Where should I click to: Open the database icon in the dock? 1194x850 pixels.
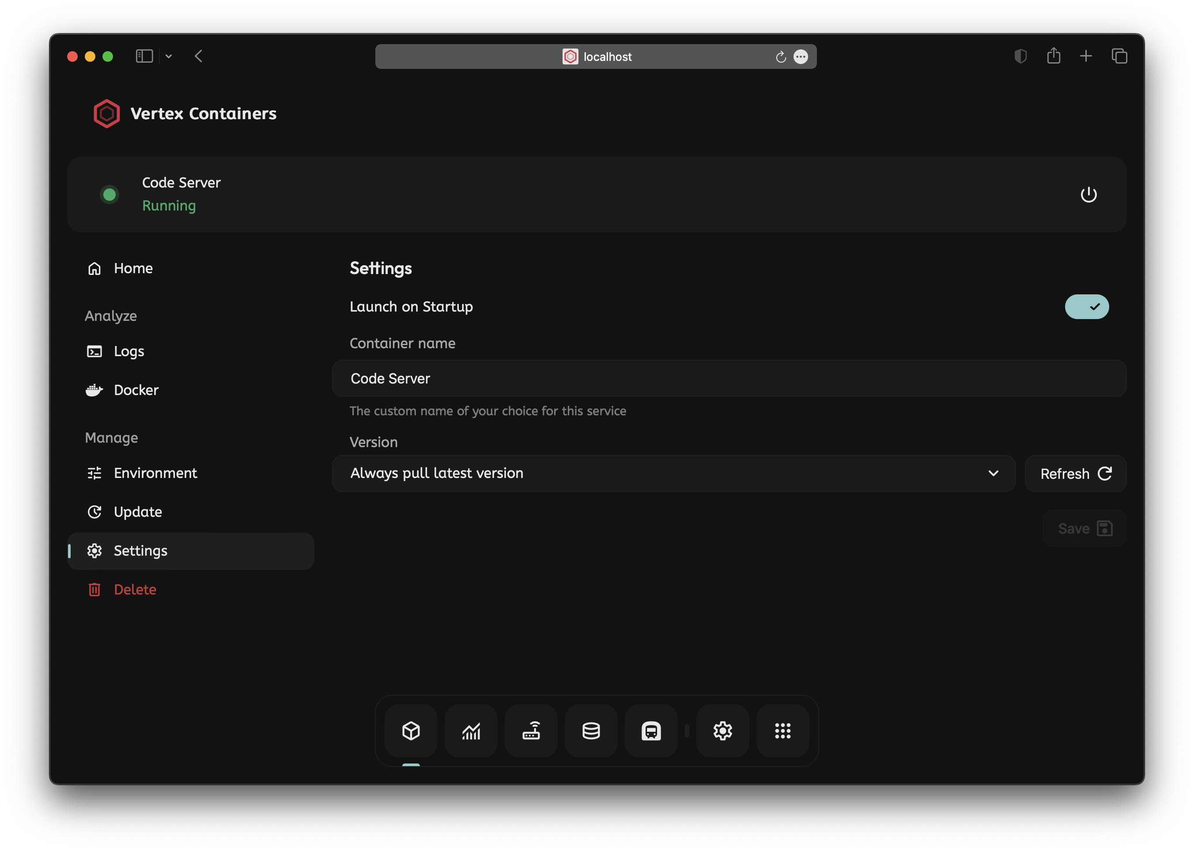[x=591, y=731]
